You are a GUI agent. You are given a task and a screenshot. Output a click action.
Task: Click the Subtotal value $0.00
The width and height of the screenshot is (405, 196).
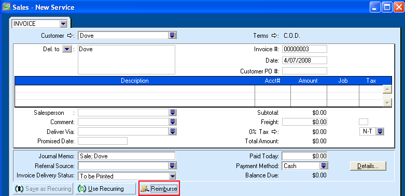pos(319,113)
